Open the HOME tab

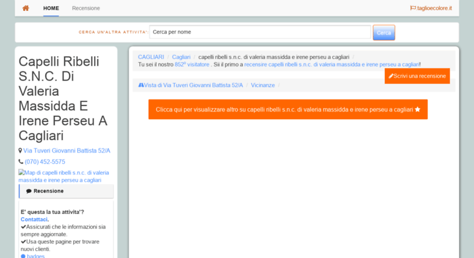(51, 8)
